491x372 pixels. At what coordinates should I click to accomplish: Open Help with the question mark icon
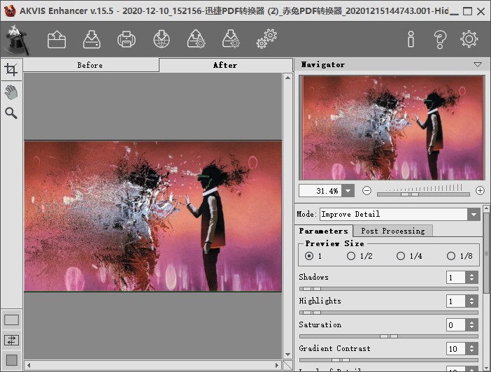click(x=440, y=39)
